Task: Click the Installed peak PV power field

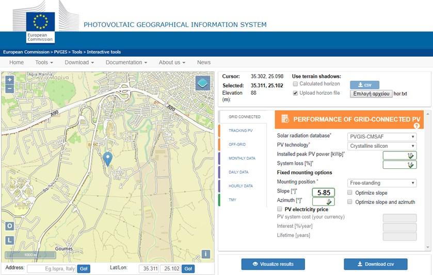Action: [x=399, y=156]
